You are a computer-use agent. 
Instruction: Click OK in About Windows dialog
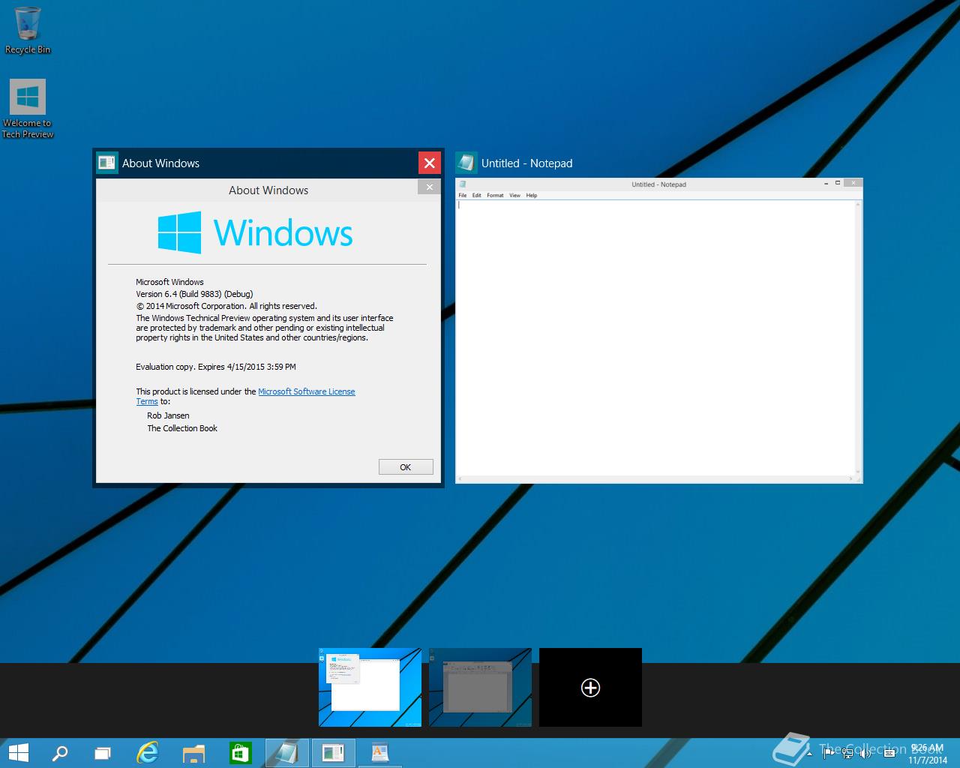(x=406, y=467)
